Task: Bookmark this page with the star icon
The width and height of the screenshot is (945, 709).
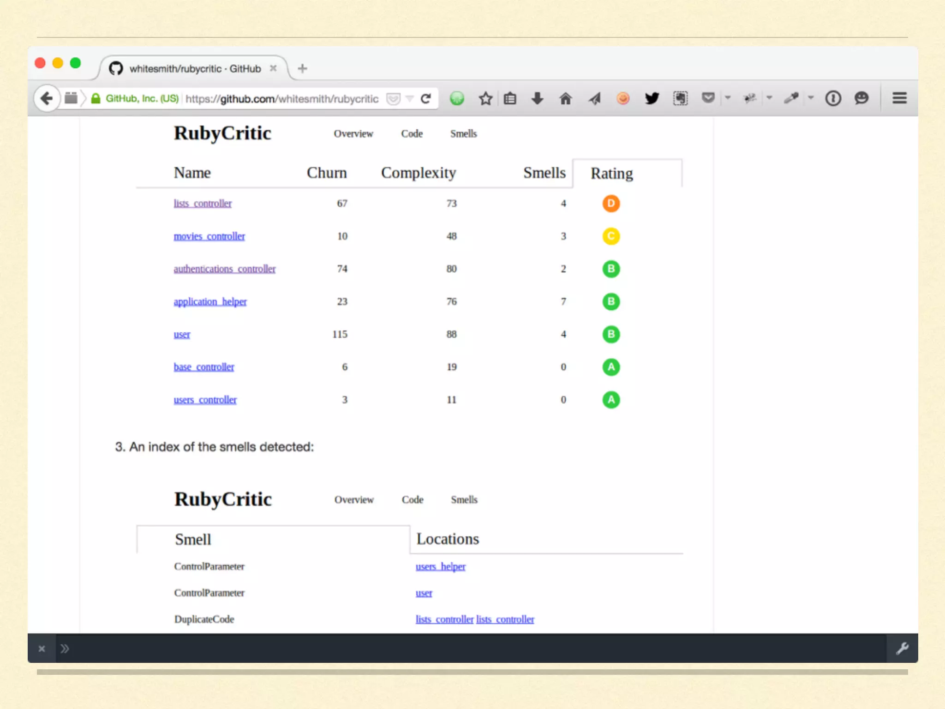Action: [x=485, y=98]
